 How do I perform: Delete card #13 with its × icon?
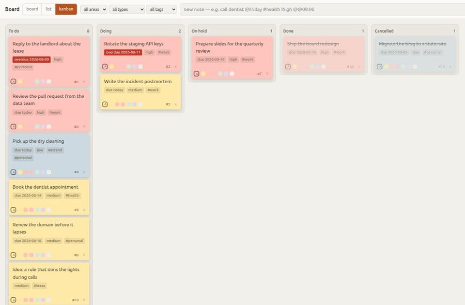[450, 67]
